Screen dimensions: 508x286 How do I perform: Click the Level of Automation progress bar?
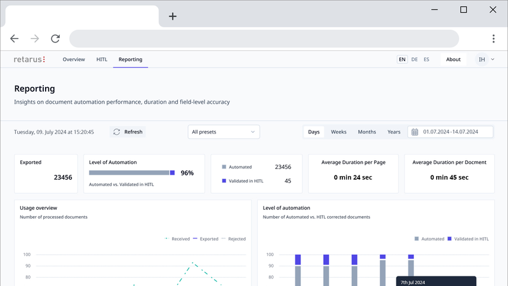[x=131, y=173]
